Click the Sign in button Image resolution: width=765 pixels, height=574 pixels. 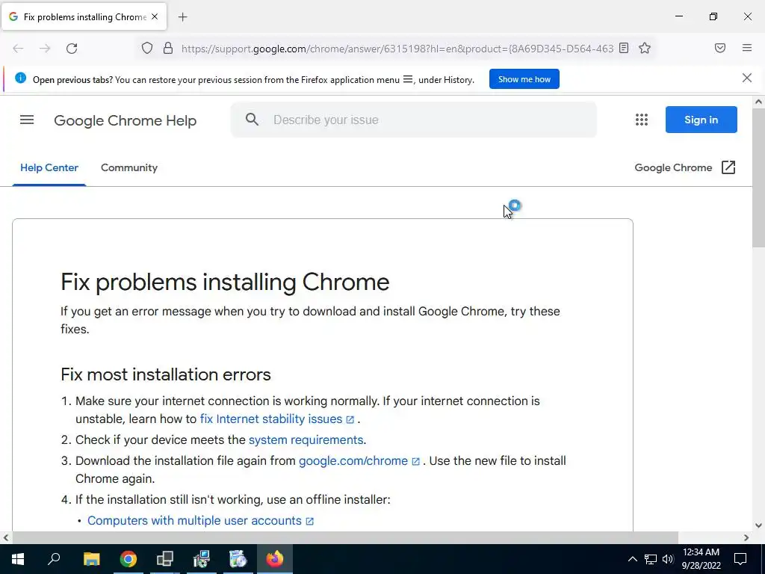click(701, 120)
